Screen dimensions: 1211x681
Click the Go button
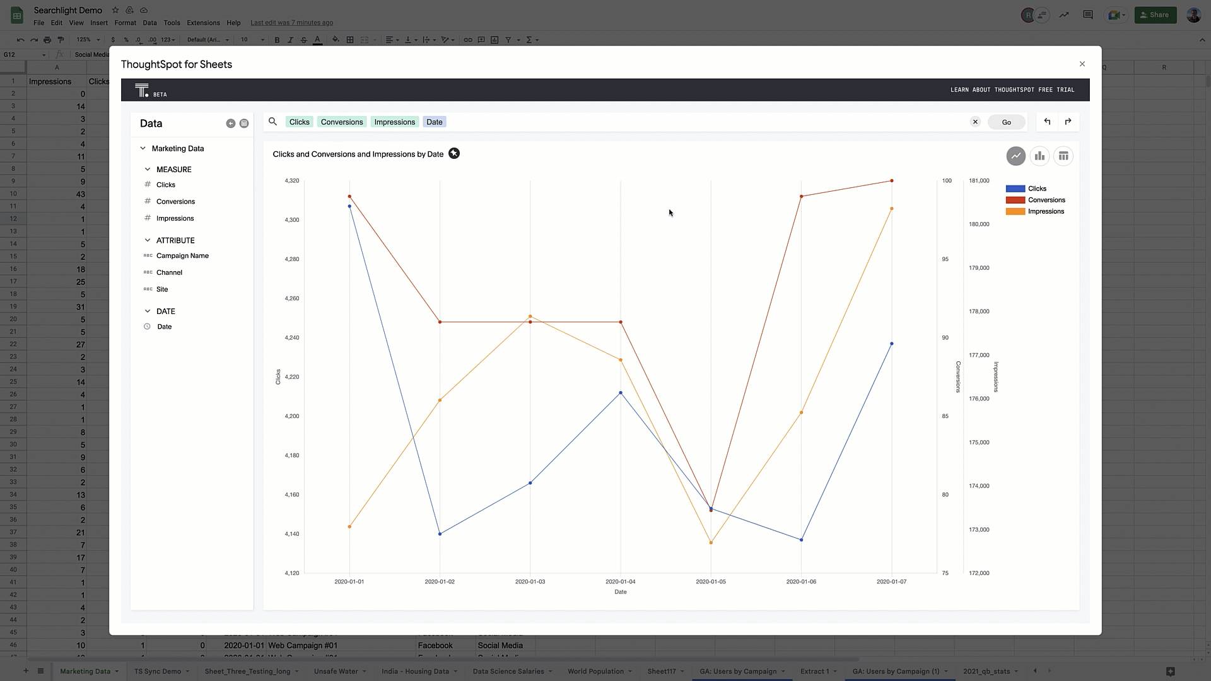pyautogui.click(x=1006, y=122)
